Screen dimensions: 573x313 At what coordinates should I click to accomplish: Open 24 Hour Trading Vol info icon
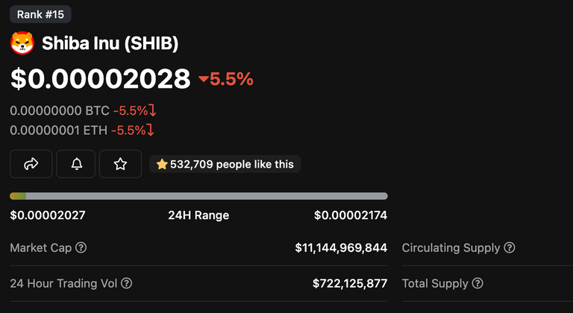click(x=126, y=283)
